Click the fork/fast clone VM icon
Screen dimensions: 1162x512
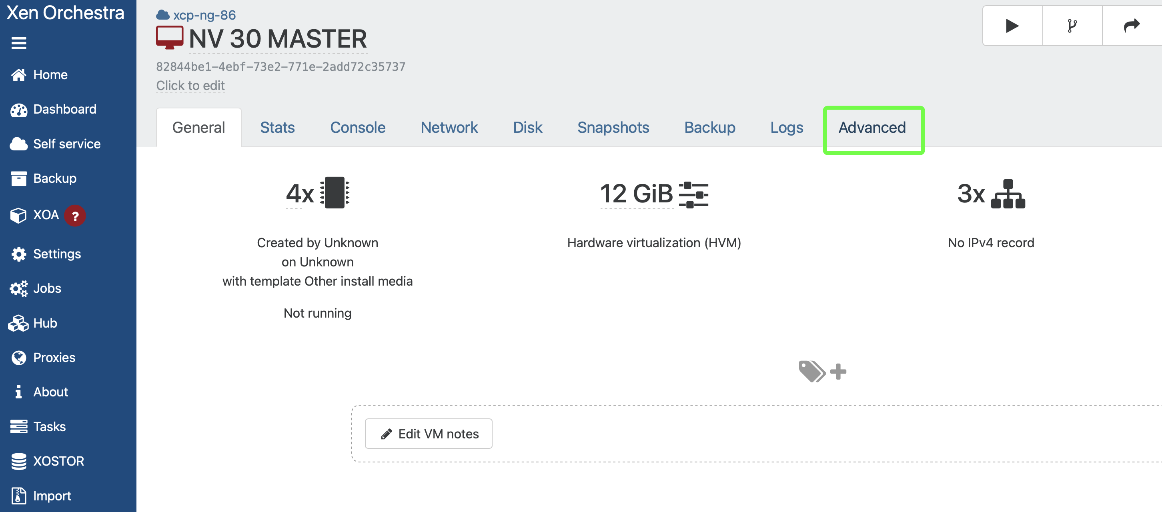click(1072, 26)
